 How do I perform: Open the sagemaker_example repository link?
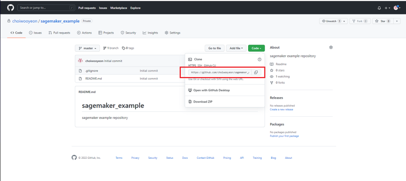(x=60, y=21)
